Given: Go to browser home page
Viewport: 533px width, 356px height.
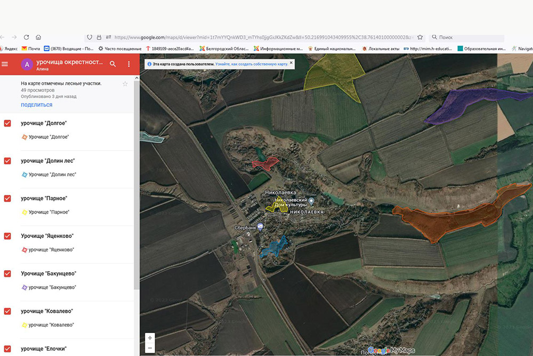Looking at the screenshot, I should pos(38,37).
